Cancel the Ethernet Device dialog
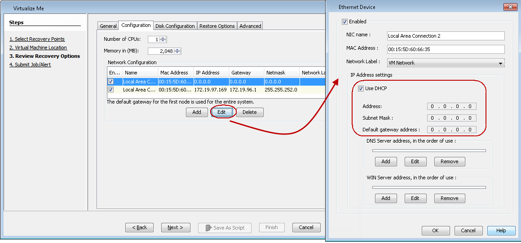The width and height of the screenshot is (521, 243). (468, 230)
